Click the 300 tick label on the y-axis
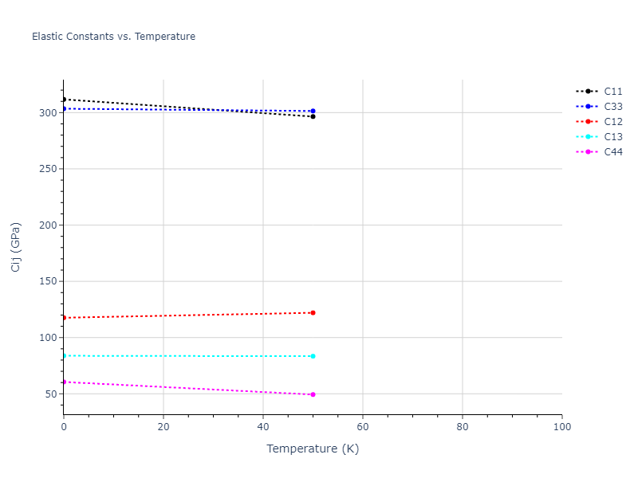 [x=49, y=113]
